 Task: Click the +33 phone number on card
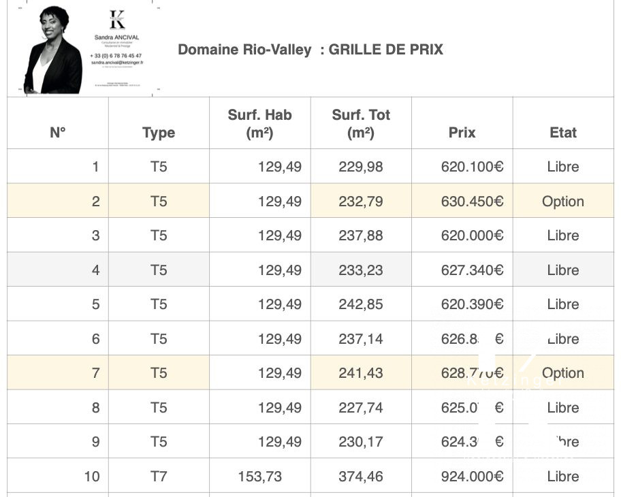[116, 56]
